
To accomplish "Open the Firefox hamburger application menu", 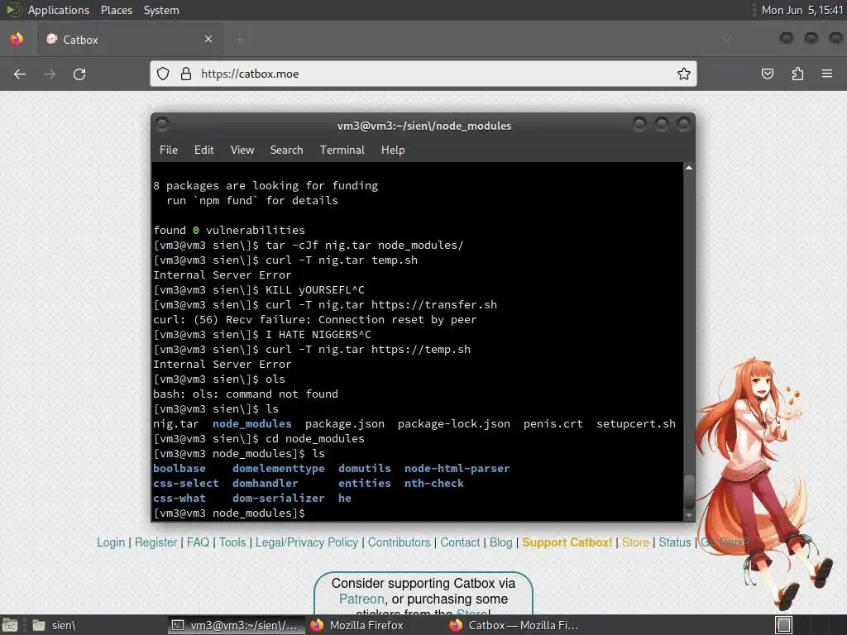I will pyautogui.click(x=827, y=74).
